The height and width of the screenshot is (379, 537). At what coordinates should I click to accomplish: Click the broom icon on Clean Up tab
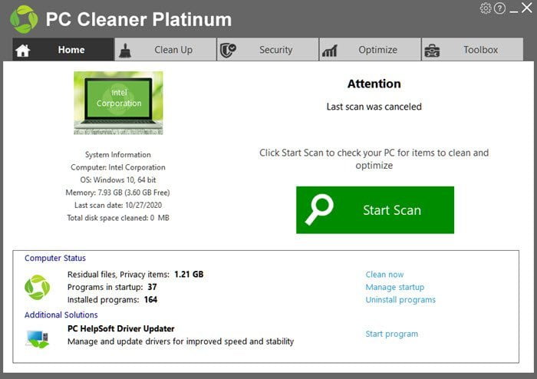coord(125,51)
